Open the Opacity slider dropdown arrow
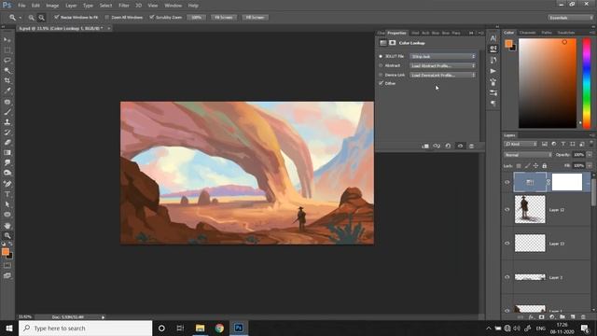The height and width of the screenshot is (336, 597). [x=590, y=155]
